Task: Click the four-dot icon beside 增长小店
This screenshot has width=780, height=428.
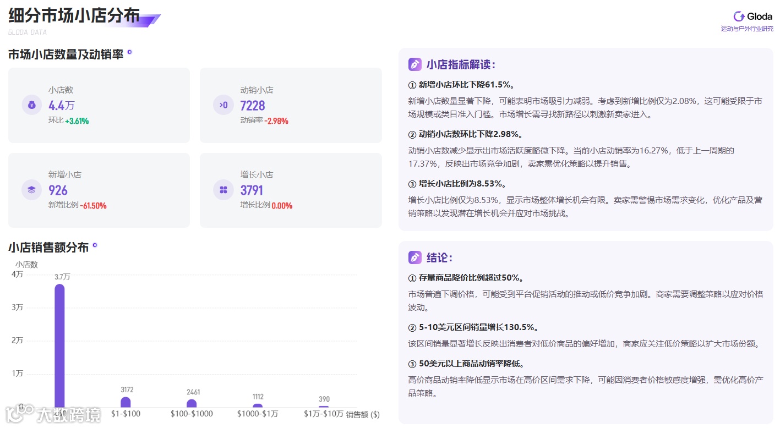Action: tap(223, 190)
